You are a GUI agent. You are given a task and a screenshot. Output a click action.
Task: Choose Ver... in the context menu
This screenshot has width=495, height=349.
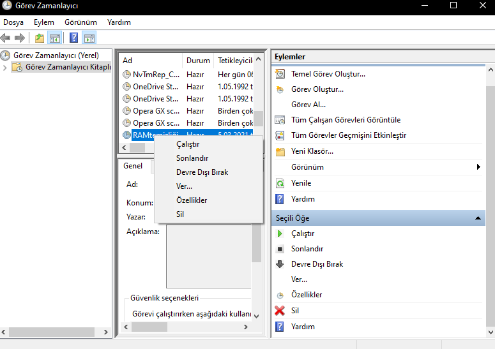point(209,186)
